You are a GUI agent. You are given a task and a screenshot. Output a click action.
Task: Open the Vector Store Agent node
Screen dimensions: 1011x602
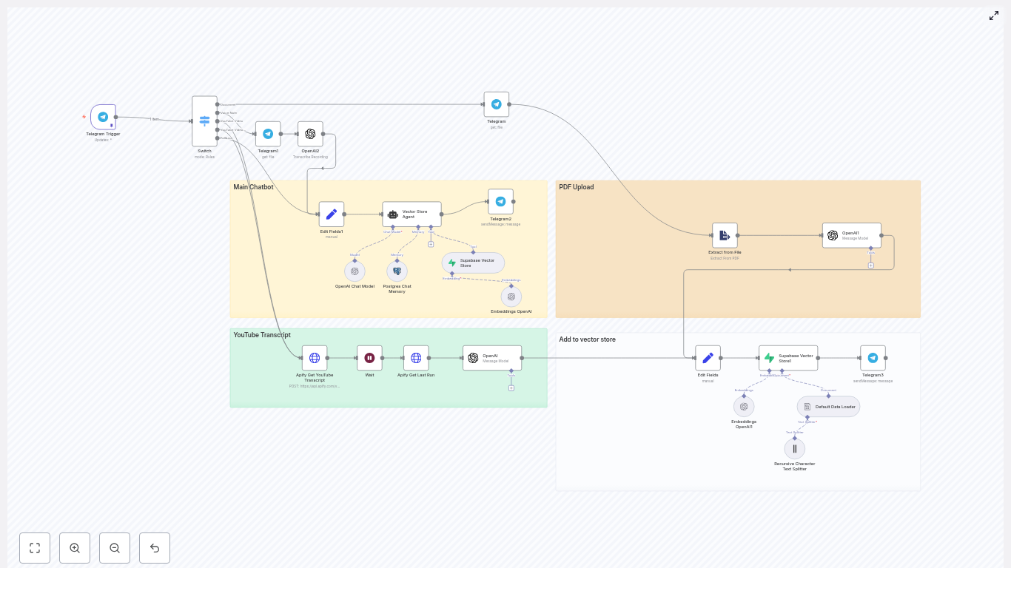tap(412, 214)
